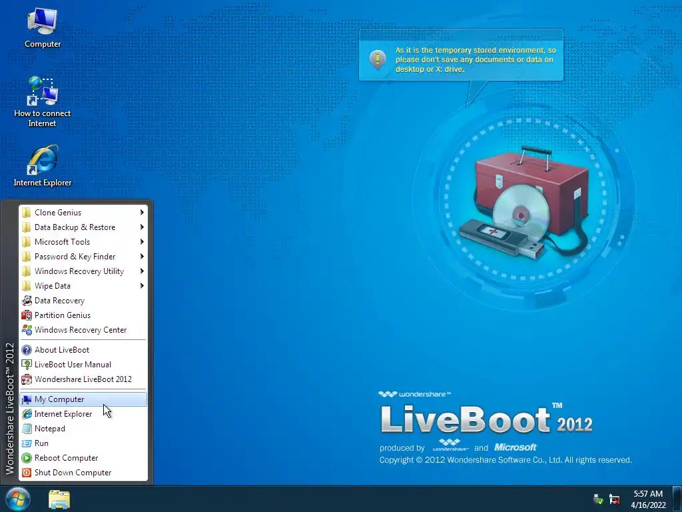This screenshot has height=512, width=682.
Task: Click the Clone Genius folder icon
Action: 27,213
